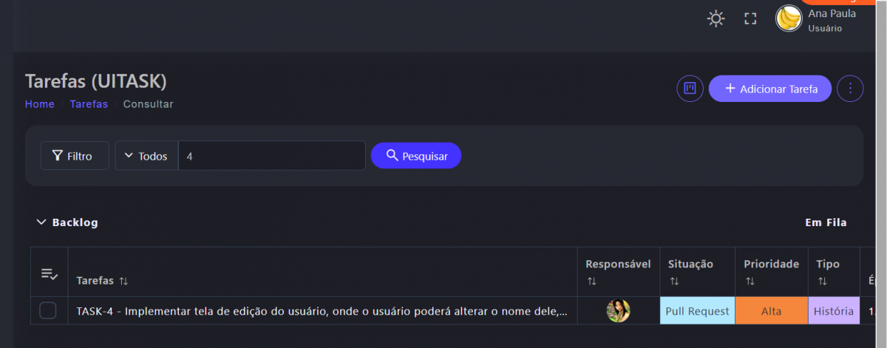Switch to the kanban board view icon
This screenshot has width=887, height=348.
point(690,89)
